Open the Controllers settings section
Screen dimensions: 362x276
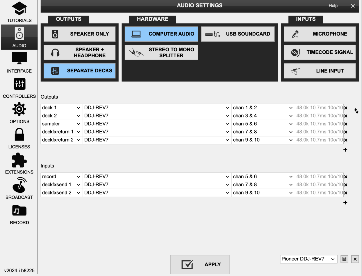coord(19,88)
